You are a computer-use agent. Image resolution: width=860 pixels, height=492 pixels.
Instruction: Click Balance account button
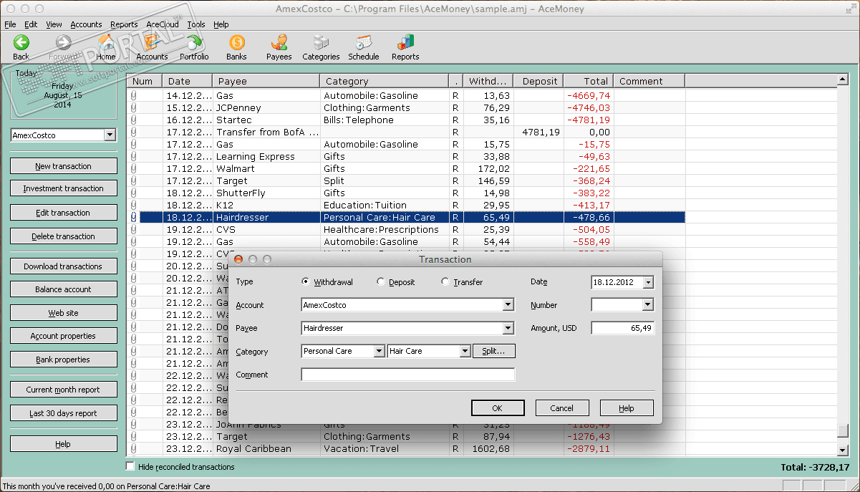click(64, 289)
